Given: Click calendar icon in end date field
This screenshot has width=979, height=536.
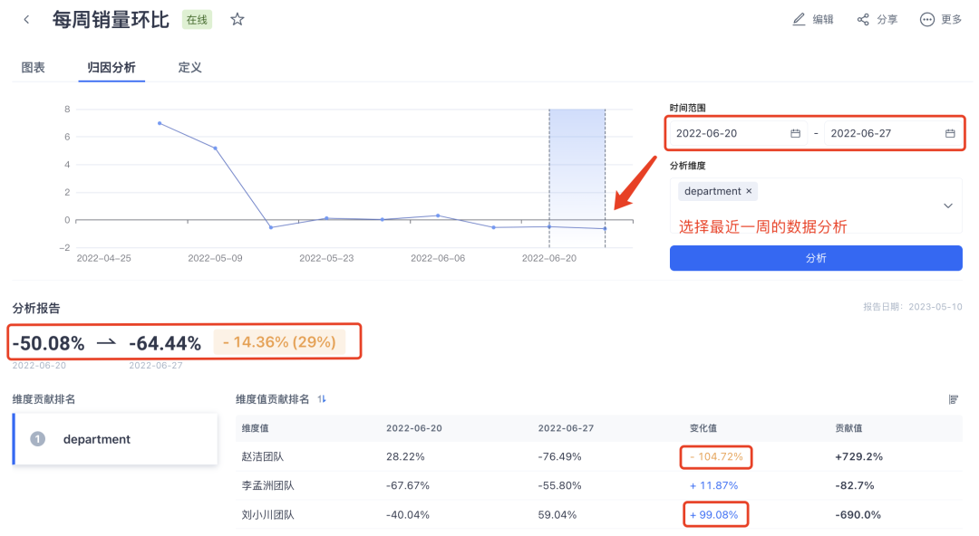Looking at the screenshot, I should pos(950,133).
